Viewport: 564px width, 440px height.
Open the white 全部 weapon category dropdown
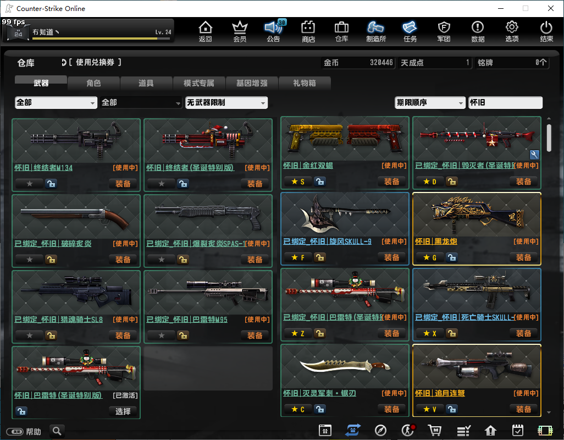pos(56,102)
